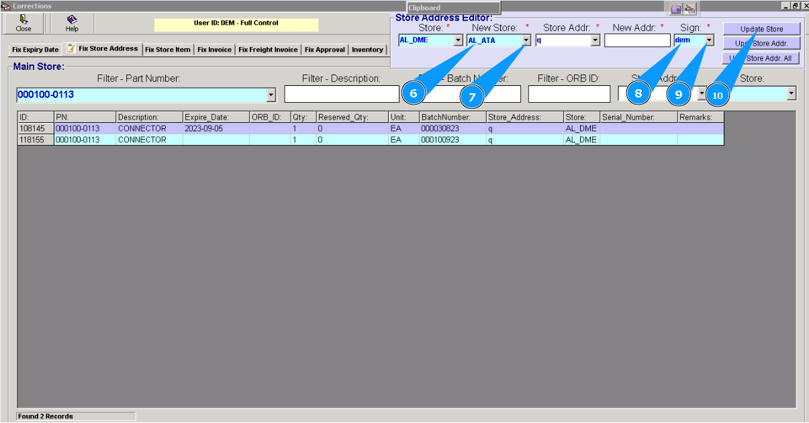Click the Qty column header
This screenshot has height=423, width=809.
303,117
